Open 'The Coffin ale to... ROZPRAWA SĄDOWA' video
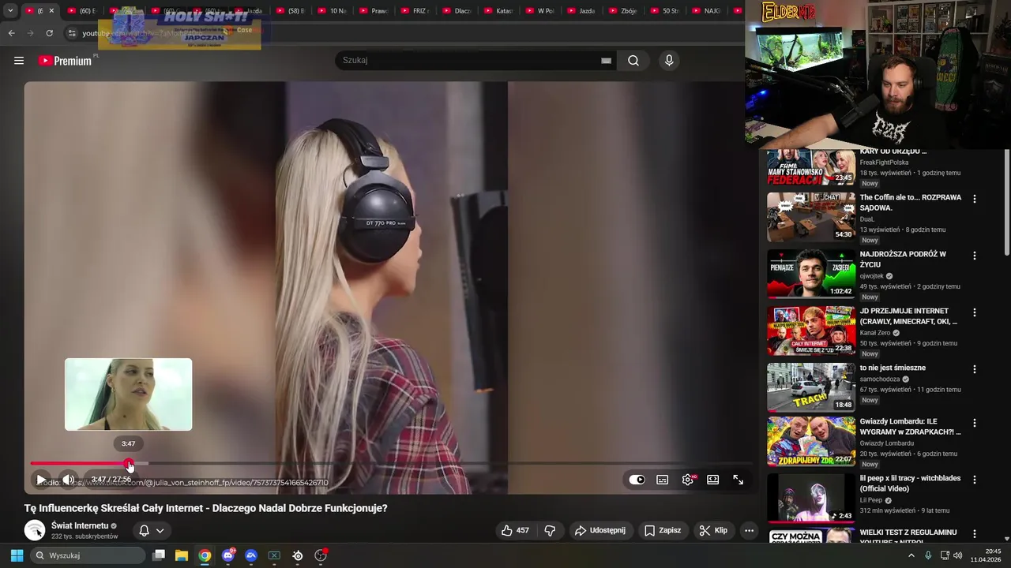This screenshot has height=568, width=1011. [911, 203]
